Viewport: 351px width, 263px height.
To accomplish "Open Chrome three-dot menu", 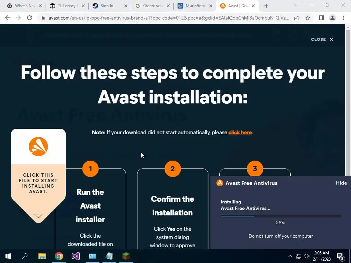I will click(x=343, y=18).
